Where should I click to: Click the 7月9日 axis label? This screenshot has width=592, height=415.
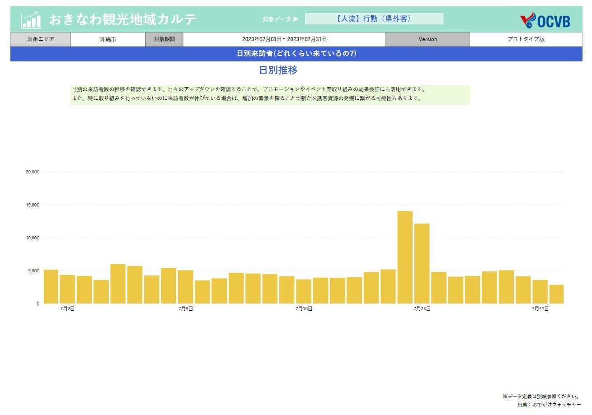click(x=186, y=309)
